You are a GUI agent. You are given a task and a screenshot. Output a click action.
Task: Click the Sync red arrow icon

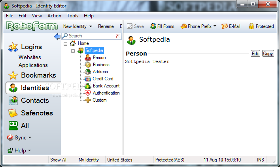coord(10,137)
